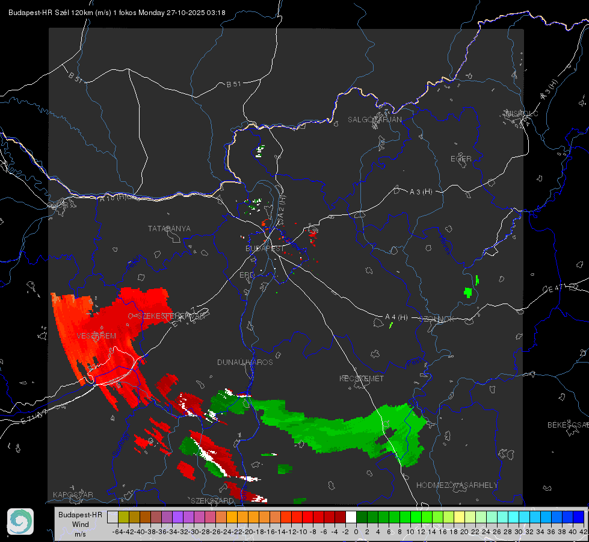This screenshot has height=542, width=589.
Task: Click the MISKOLC city label
Action: tap(522, 113)
